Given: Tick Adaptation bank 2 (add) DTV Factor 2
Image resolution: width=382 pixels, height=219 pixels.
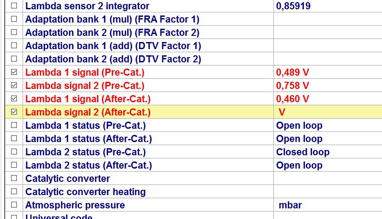Looking at the screenshot, I should point(14,59).
